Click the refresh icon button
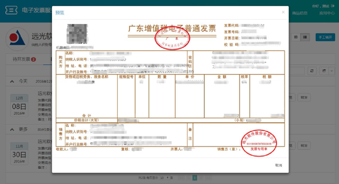Viewport: 339px width, 184px height. coord(312,71)
